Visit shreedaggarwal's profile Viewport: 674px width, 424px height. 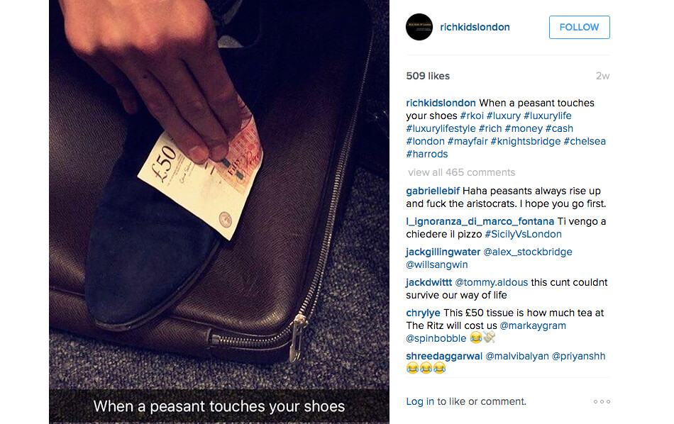click(x=444, y=356)
